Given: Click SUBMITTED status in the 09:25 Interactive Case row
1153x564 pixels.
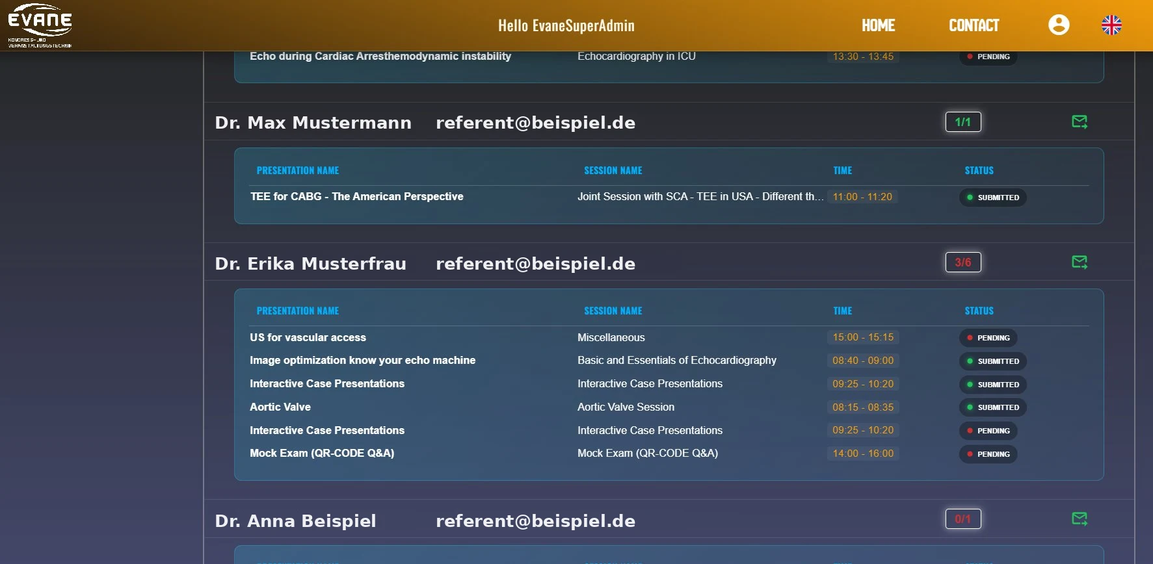Looking at the screenshot, I should pyautogui.click(x=993, y=385).
